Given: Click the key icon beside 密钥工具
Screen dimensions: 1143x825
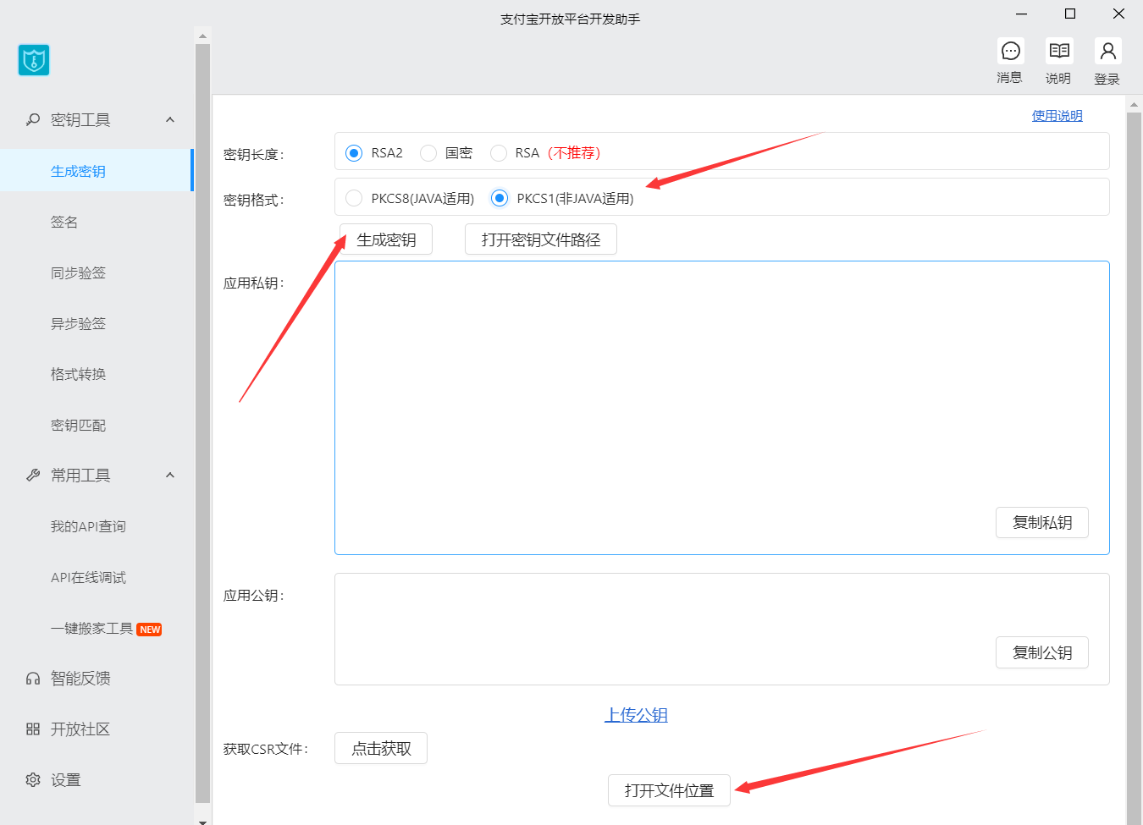Looking at the screenshot, I should pos(33,120).
